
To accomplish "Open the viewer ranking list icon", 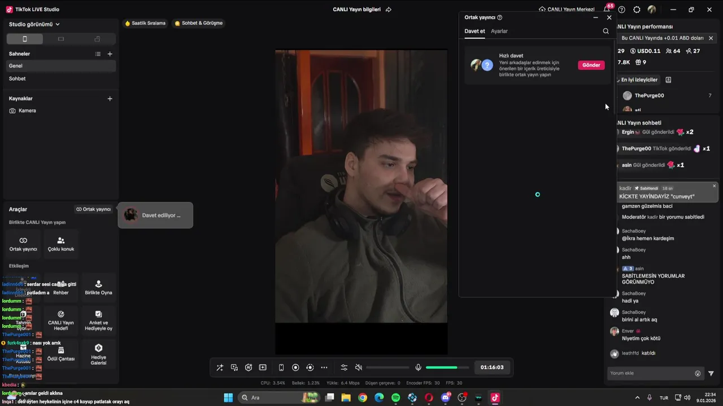I will (x=668, y=80).
